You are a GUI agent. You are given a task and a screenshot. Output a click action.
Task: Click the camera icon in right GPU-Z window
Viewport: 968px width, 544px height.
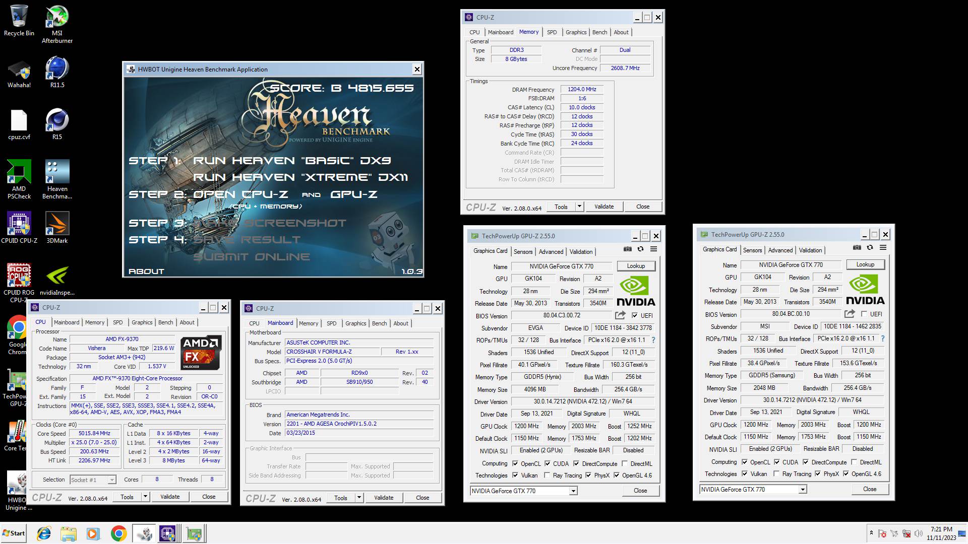coord(857,247)
